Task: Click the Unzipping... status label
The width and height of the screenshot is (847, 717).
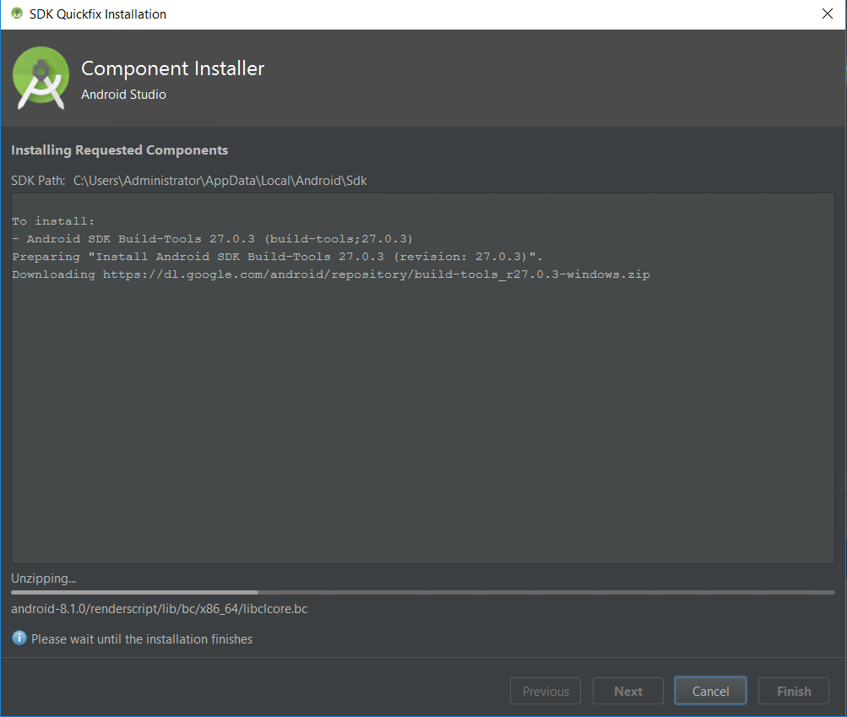Action: (44, 578)
